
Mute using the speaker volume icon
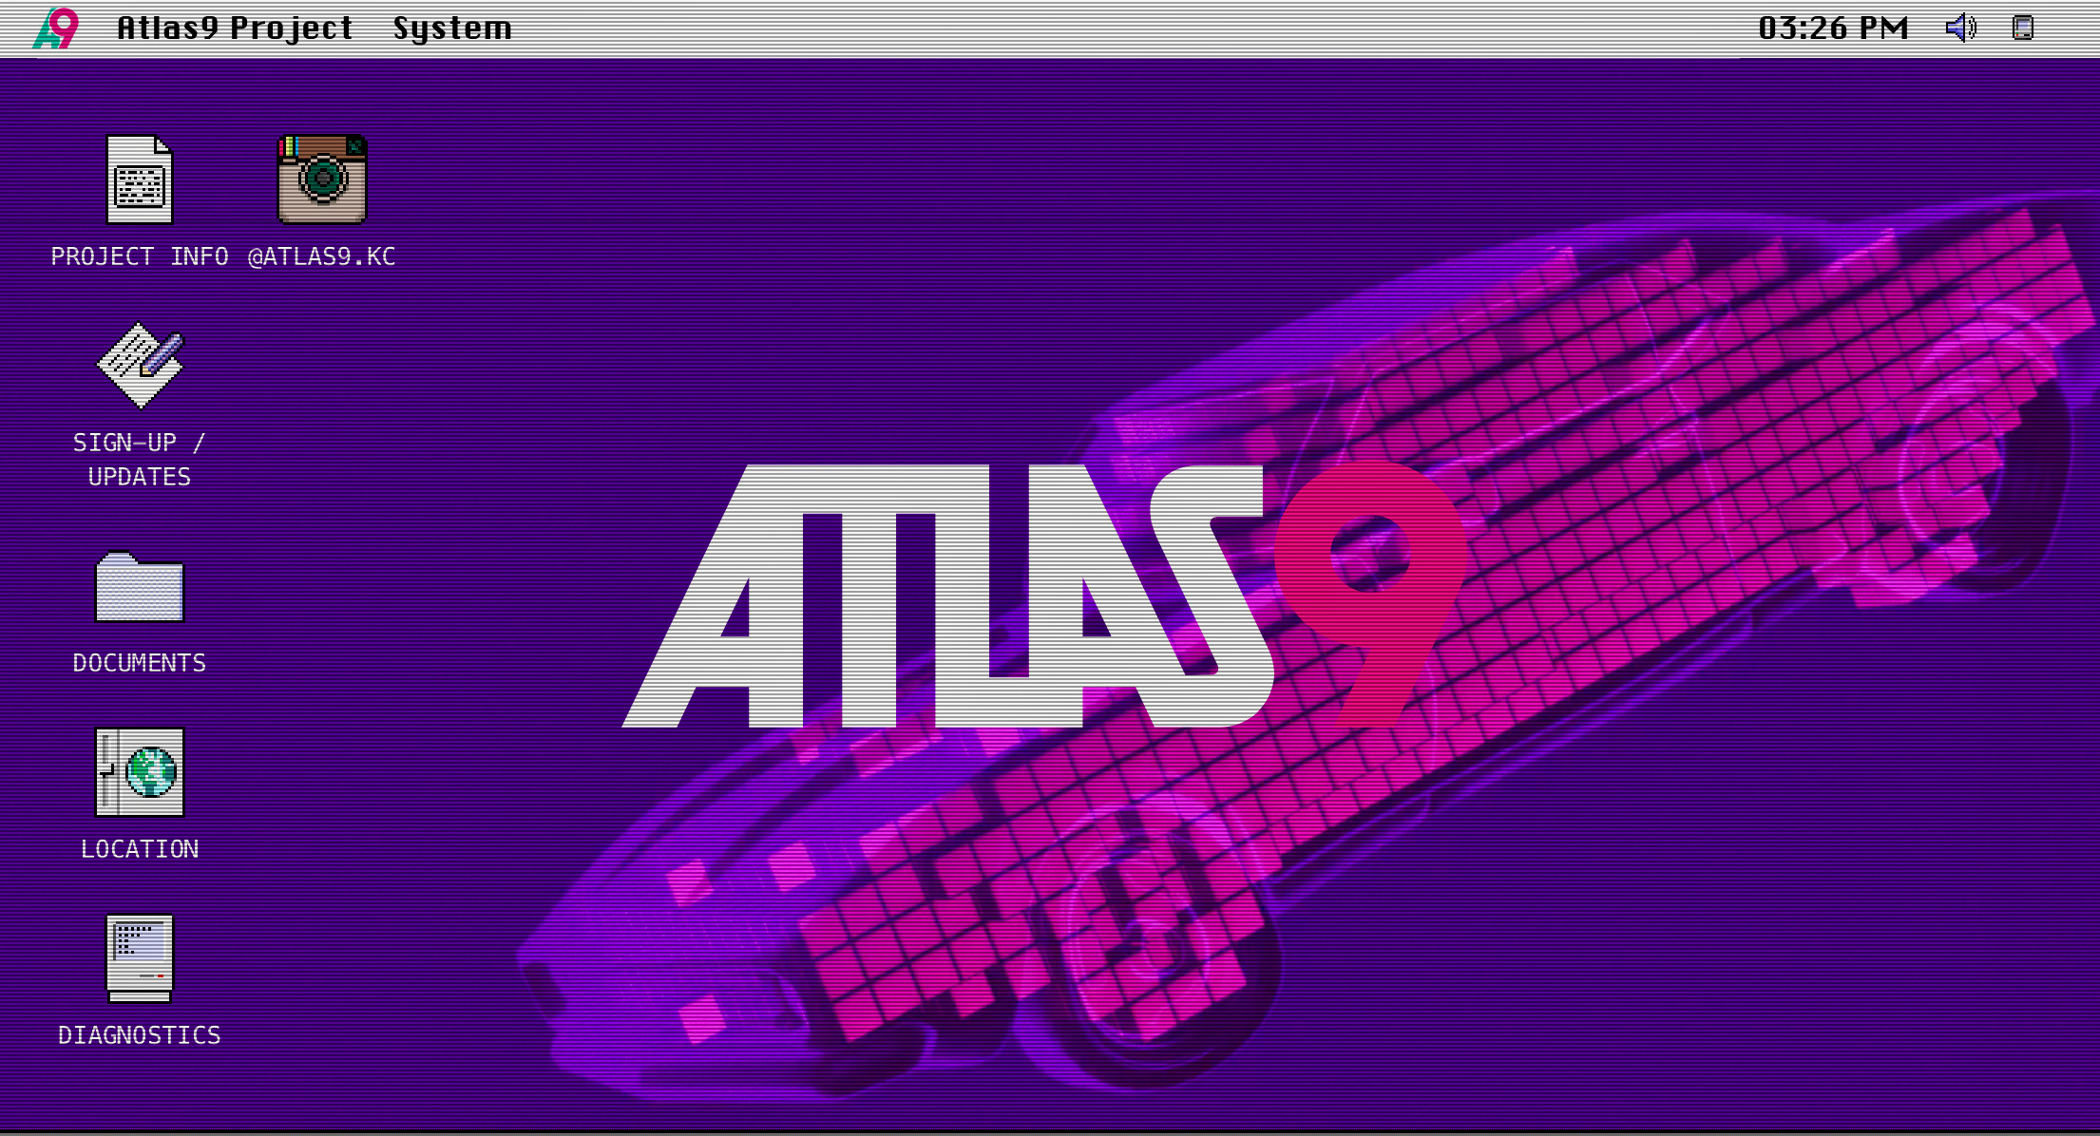1960,28
